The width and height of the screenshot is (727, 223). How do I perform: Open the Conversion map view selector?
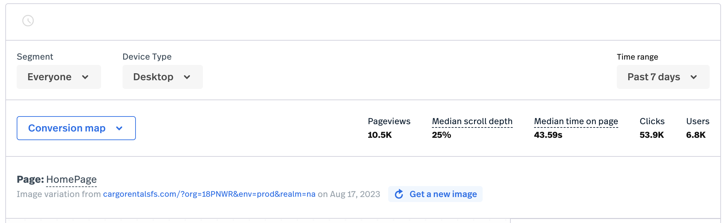pos(76,128)
